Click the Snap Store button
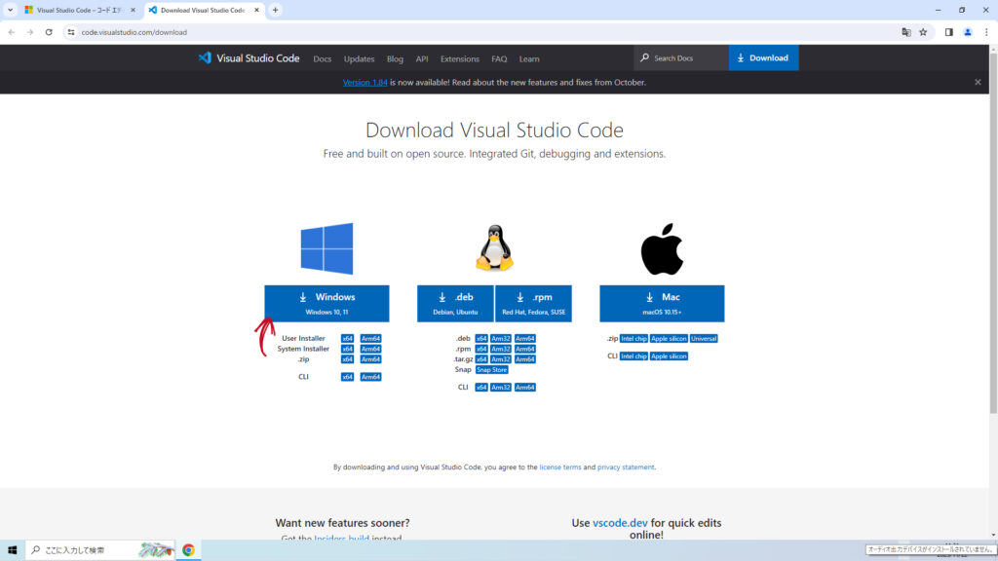The width and height of the screenshot is (998, 561). click(491, 369)
